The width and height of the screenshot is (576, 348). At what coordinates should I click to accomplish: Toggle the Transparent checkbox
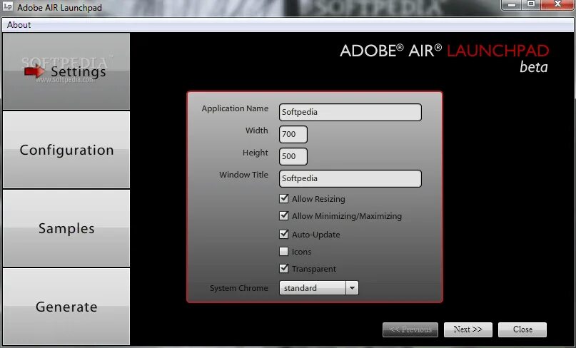pos(283,268)
